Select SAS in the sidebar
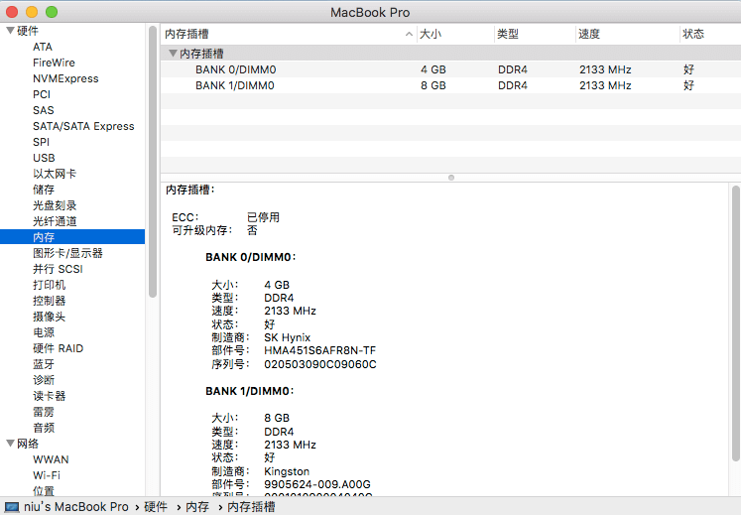 point(44,110)
